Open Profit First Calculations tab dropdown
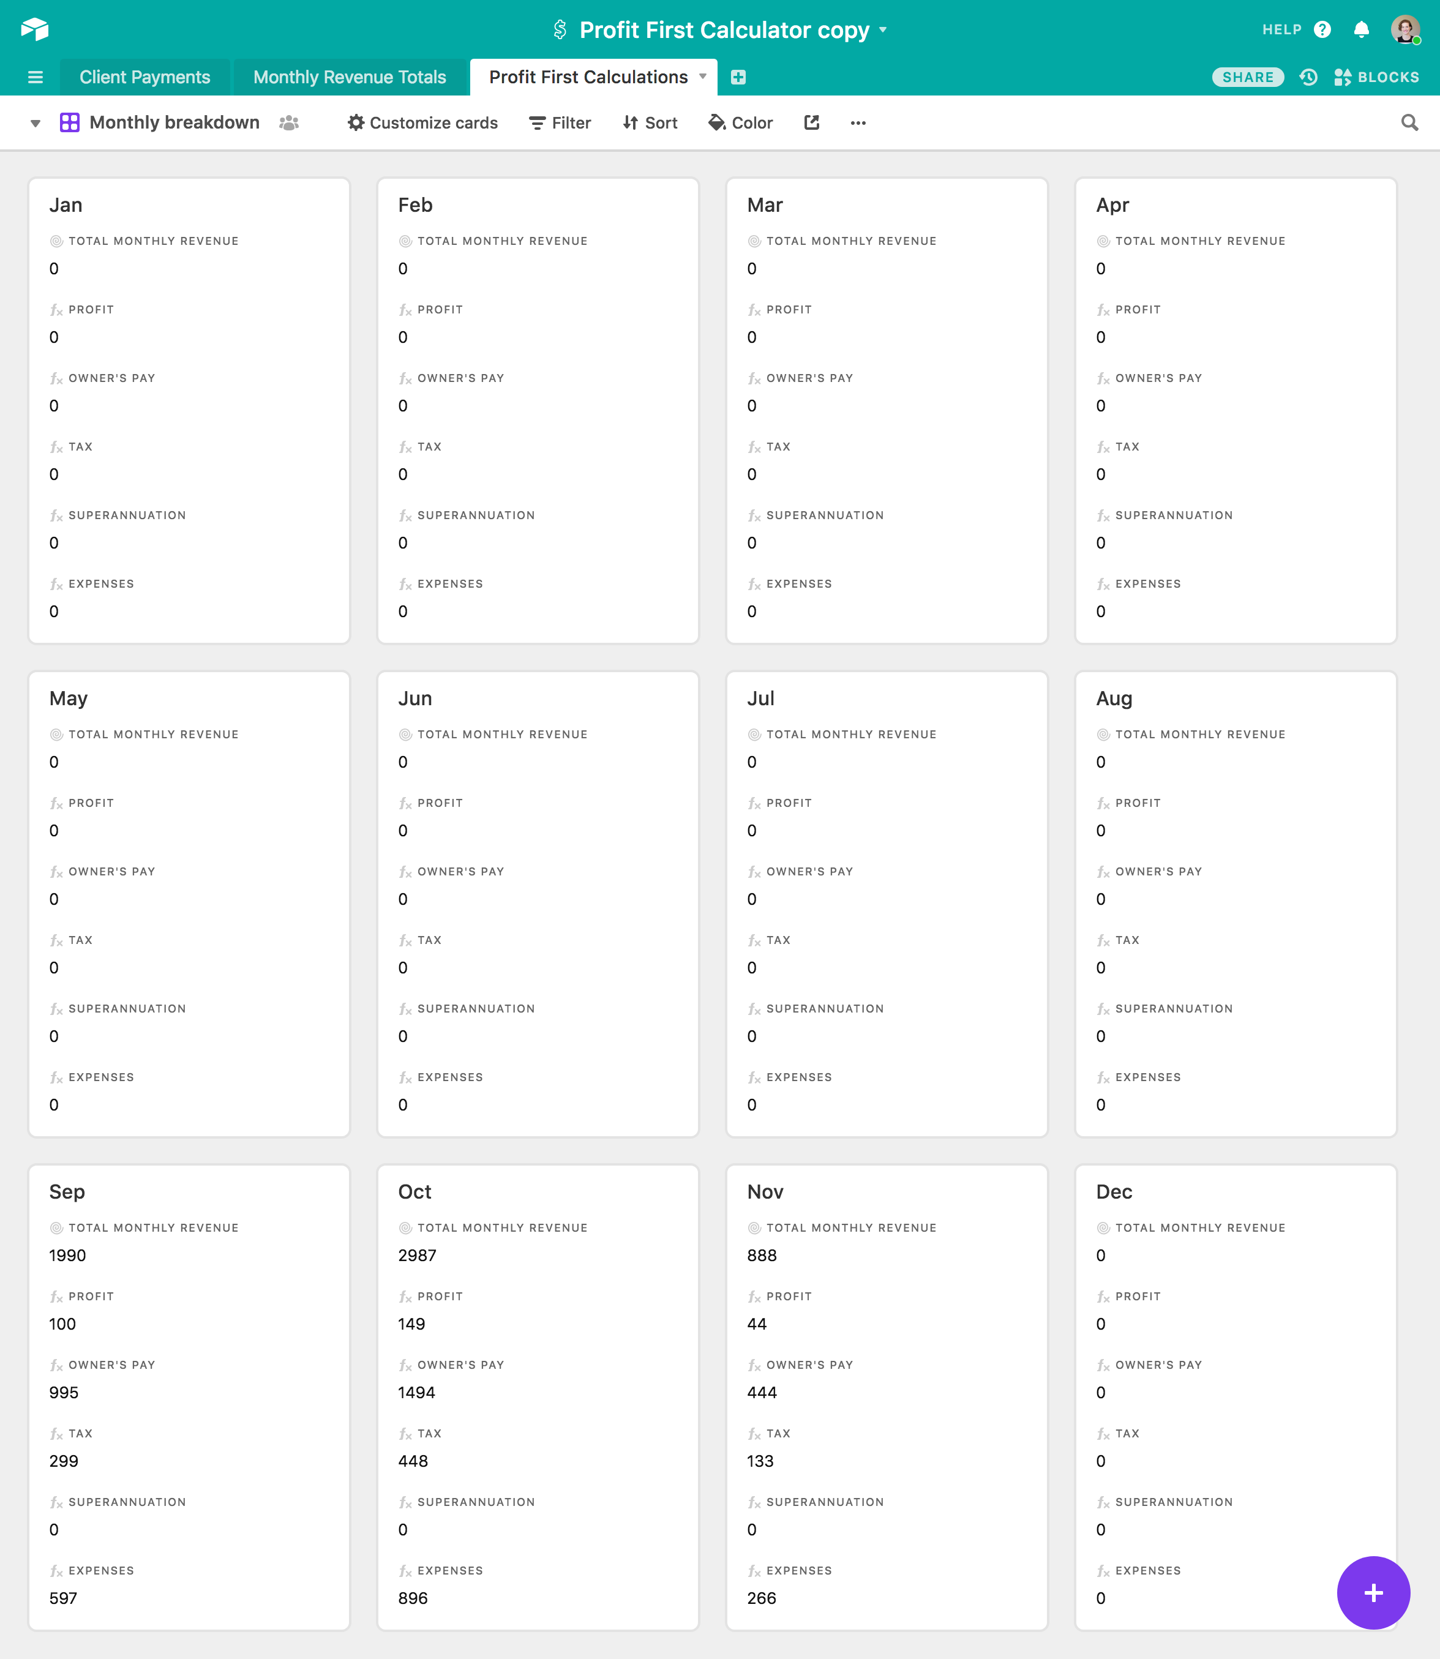Image resolution: width=1440 pixels, height=1659 pixels. coord(703,77)
